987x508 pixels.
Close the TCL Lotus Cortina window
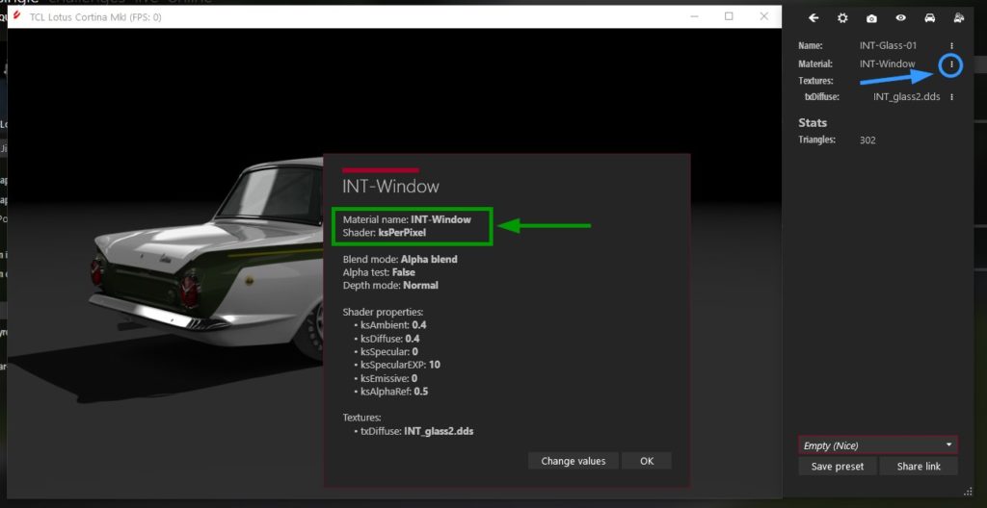[764, 16]
